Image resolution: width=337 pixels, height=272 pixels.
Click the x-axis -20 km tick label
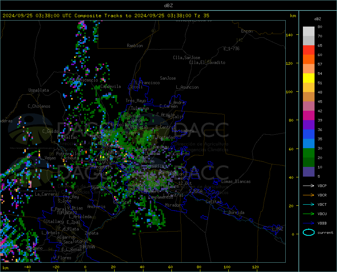56,267
